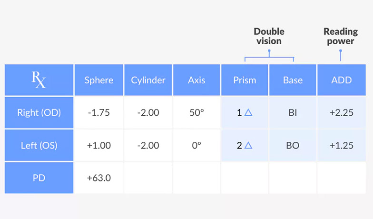Click the Rx prescription symbol icon
373x219 pixels.
39,80
